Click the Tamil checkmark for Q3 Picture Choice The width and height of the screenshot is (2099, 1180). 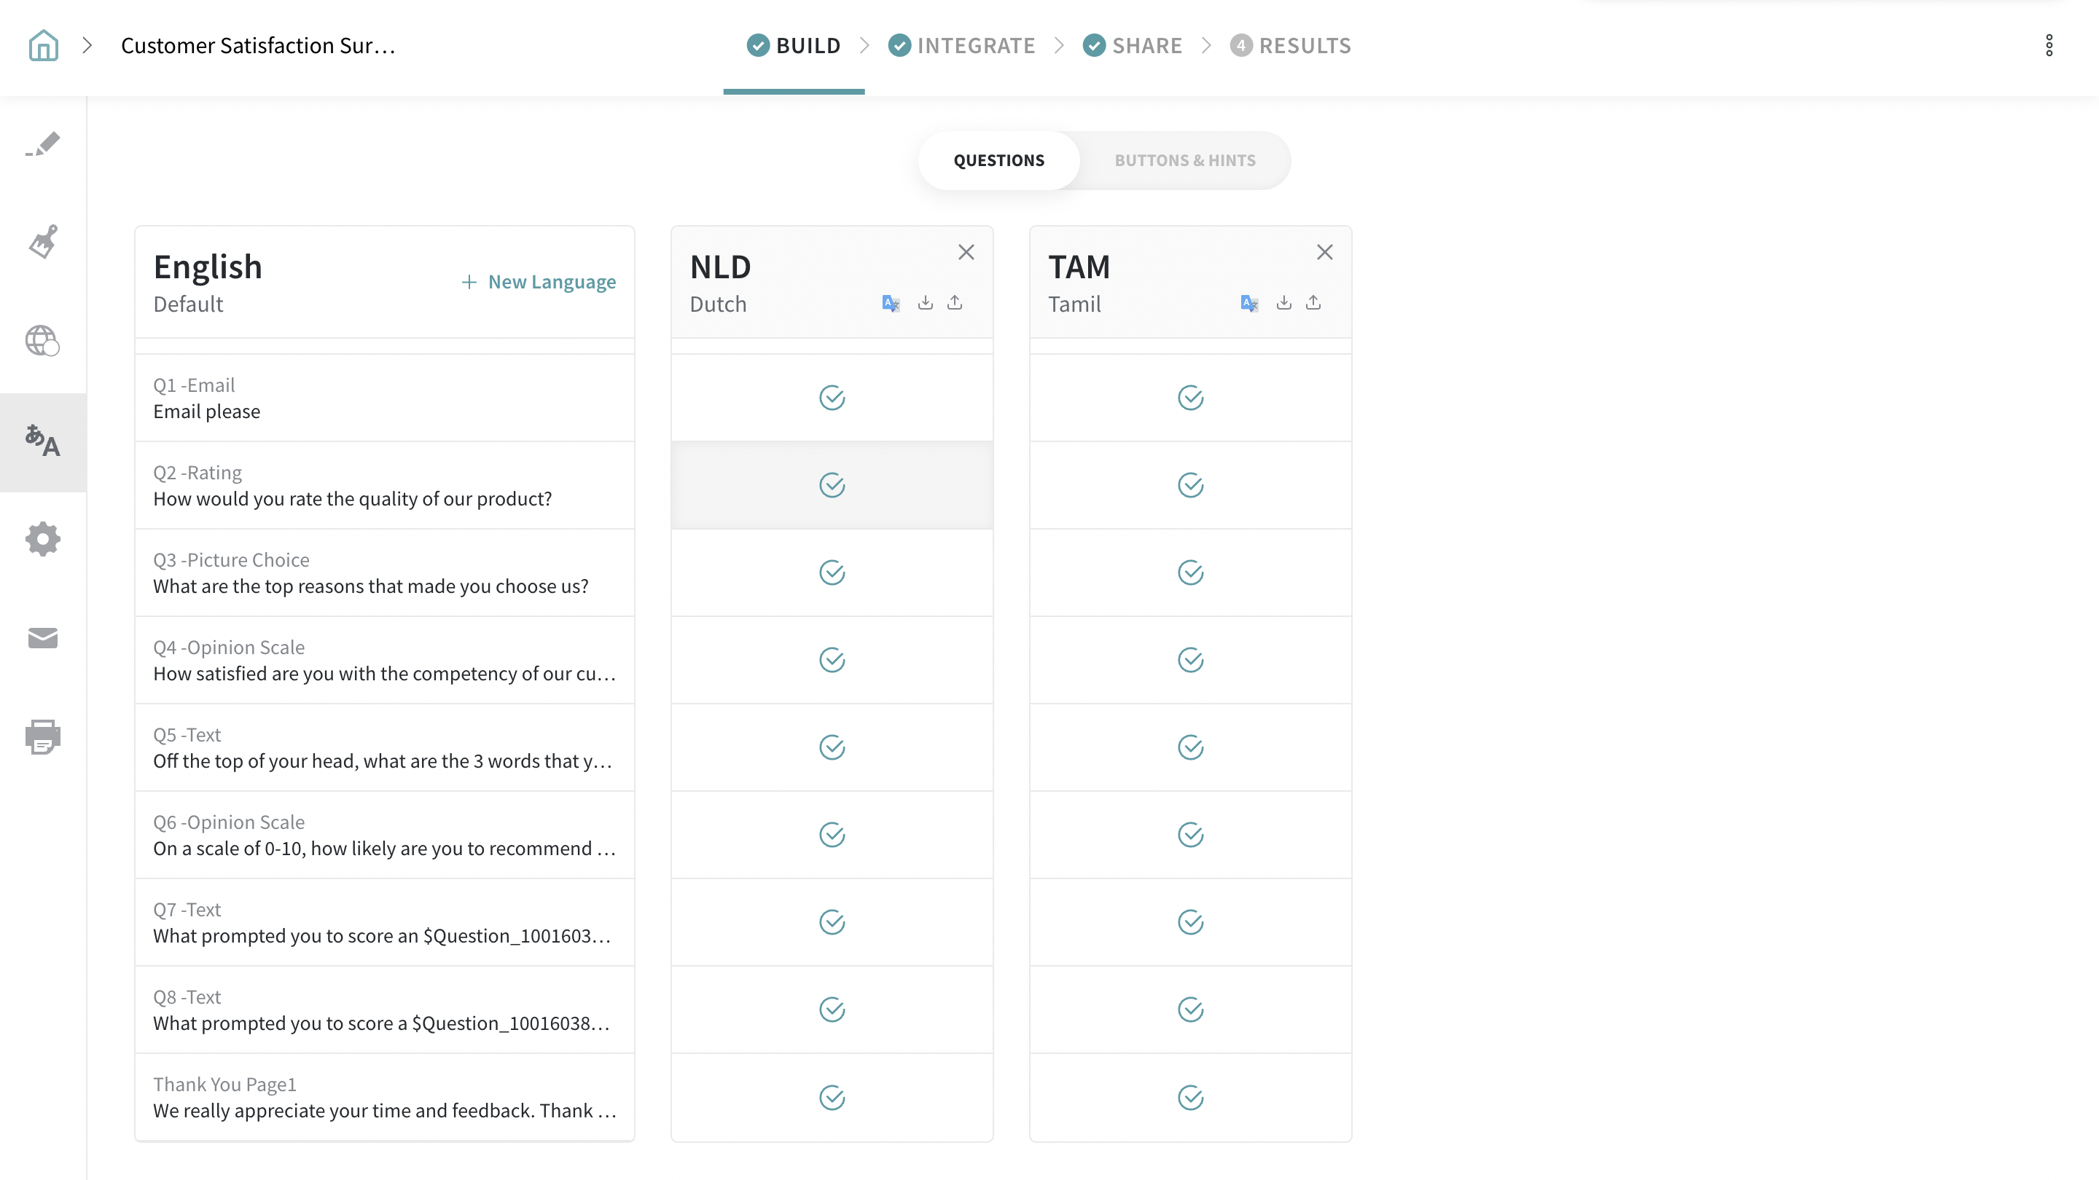tap(1190, 573)
